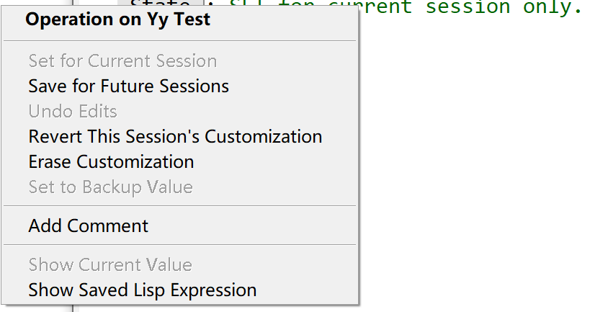Click the grayed Set for Current Session item
608x312 pixels.
pos(122,61)
